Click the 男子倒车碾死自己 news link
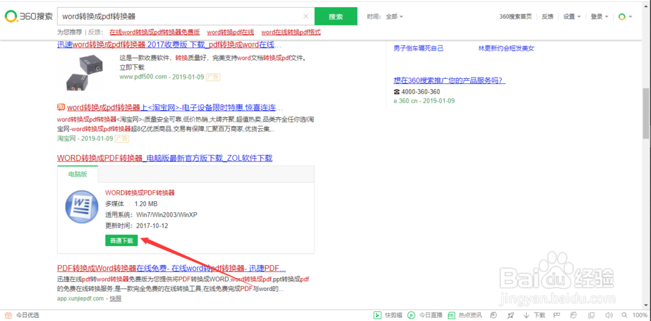651x321 pixels. [419, 49]
